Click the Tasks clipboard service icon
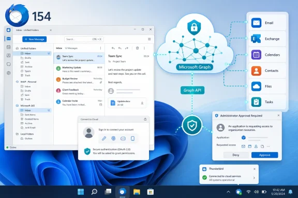 click(256, 102)
